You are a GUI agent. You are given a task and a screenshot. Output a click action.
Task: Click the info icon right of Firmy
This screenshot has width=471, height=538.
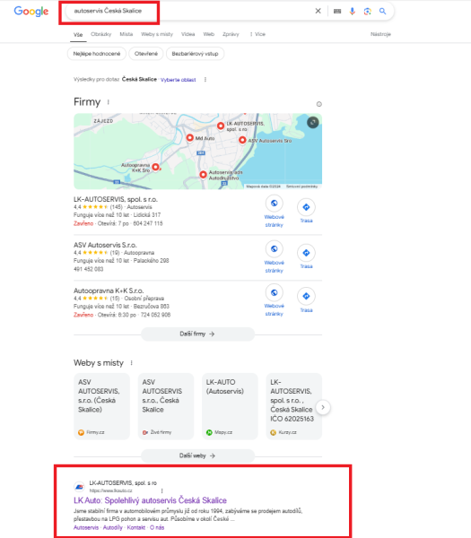318,104
